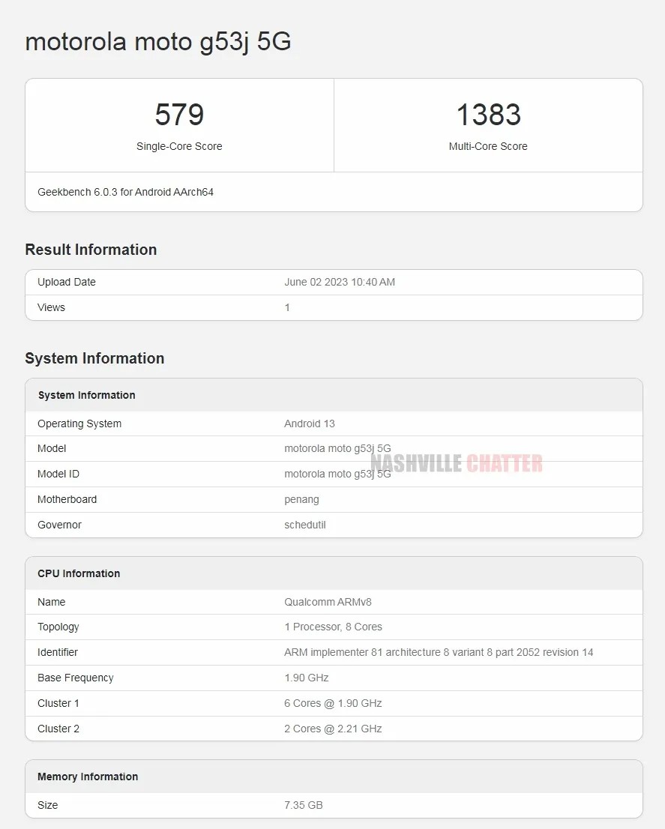Click the 'Model ID' row label
Image resolution: width=665 pixels, height=829 pixels.
(x=58, y=474)
